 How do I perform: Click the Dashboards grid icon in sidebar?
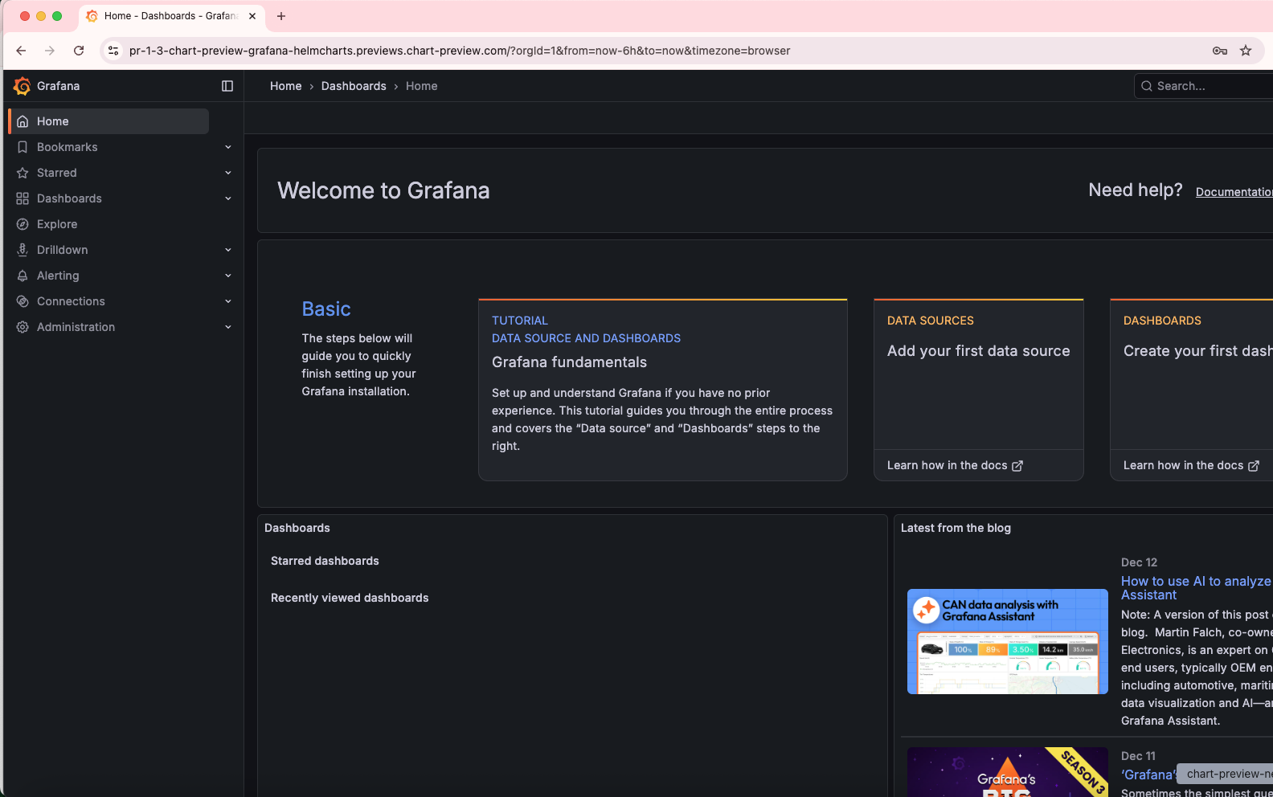[23, 198]
